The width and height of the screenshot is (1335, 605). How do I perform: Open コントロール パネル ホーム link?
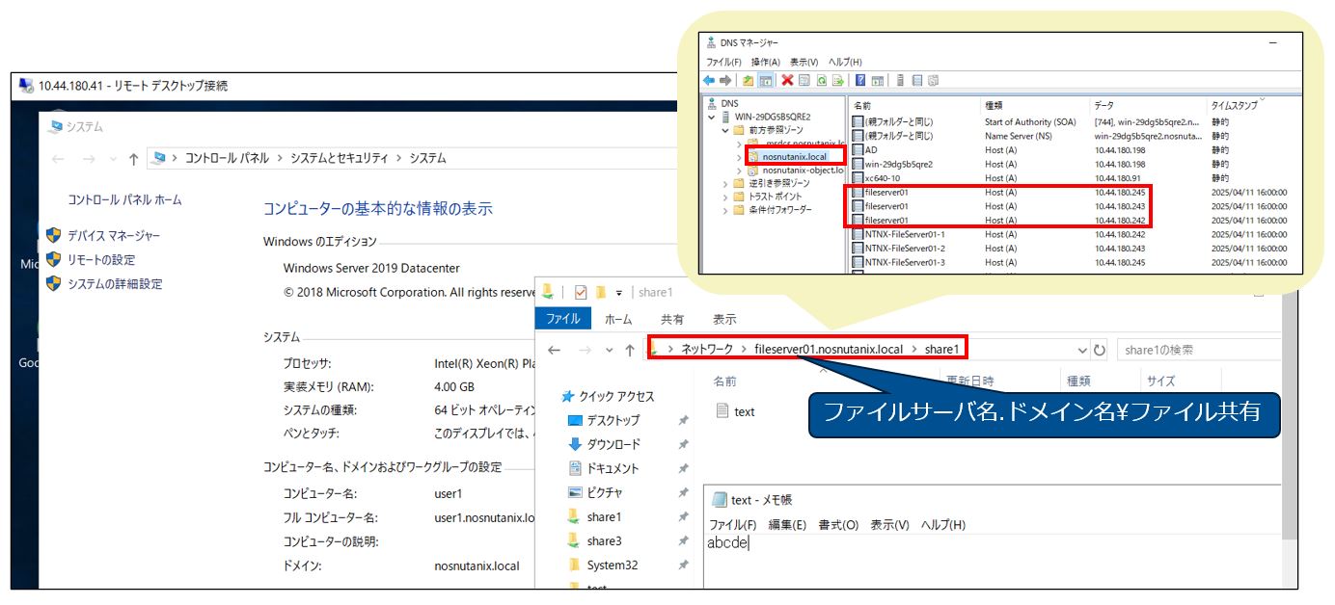tap(124, 199)
